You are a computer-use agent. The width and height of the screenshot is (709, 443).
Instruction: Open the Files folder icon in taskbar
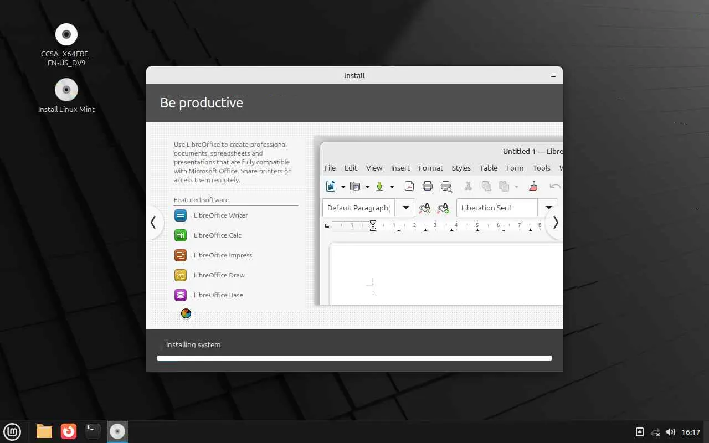point(44,431)
